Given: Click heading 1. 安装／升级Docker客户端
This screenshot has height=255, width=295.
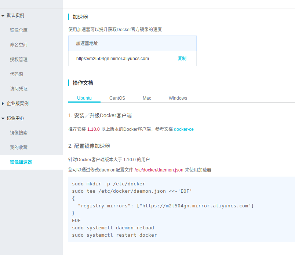Looking at the screenshot, I should pos(100,115).
